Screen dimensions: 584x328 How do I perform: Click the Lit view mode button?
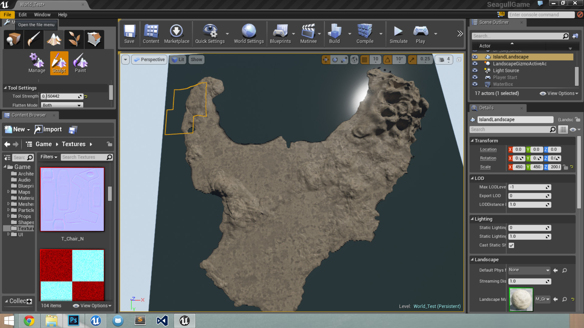click(x=178, y=60)
